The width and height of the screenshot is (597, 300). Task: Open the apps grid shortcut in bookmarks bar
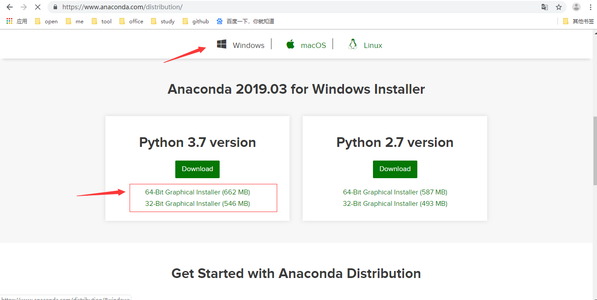(x=17, y=21)
